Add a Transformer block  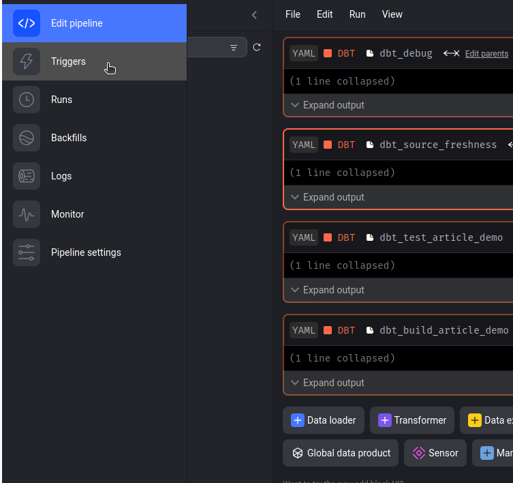(412, 420)
